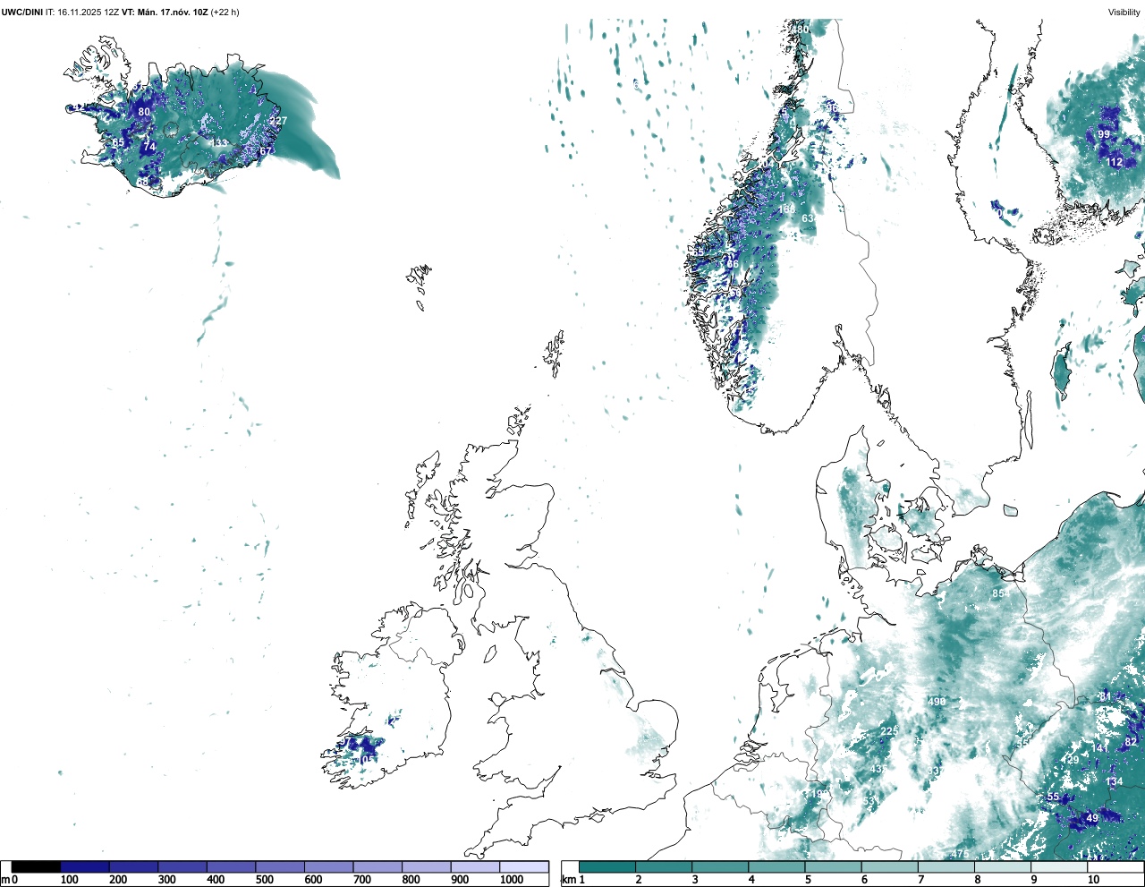The width and height of the screenshot is (1145, 887).
Task: Click the '476' value near the bottom map edge
Action: coord(960,853)
